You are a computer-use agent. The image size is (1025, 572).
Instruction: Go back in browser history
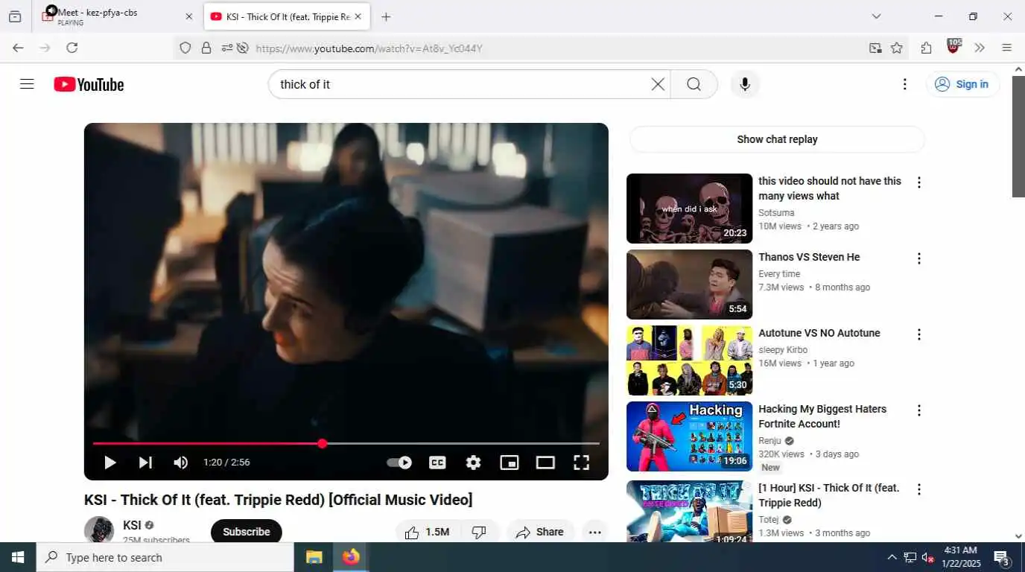[x=18, y=48]
